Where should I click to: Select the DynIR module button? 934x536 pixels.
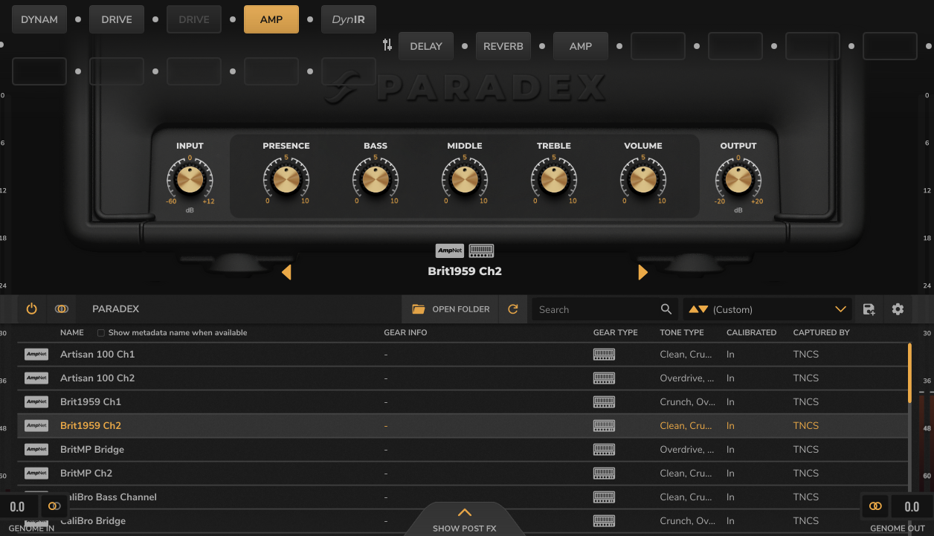(349, 19)
